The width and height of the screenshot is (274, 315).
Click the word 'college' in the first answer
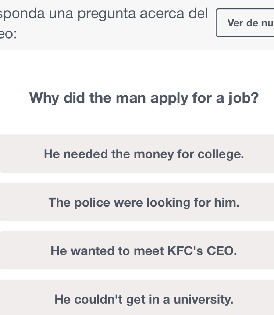(x=220, y=154)
